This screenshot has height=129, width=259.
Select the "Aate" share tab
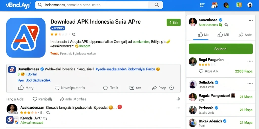tap(245, 35)
